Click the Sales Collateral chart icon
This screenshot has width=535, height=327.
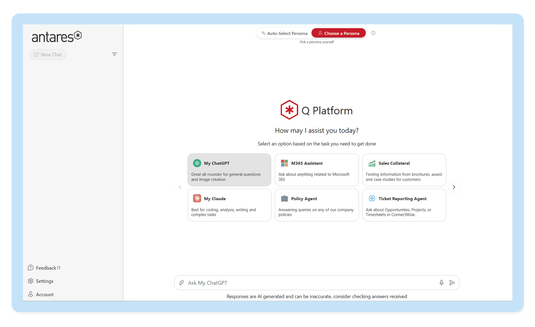[372, 163]
